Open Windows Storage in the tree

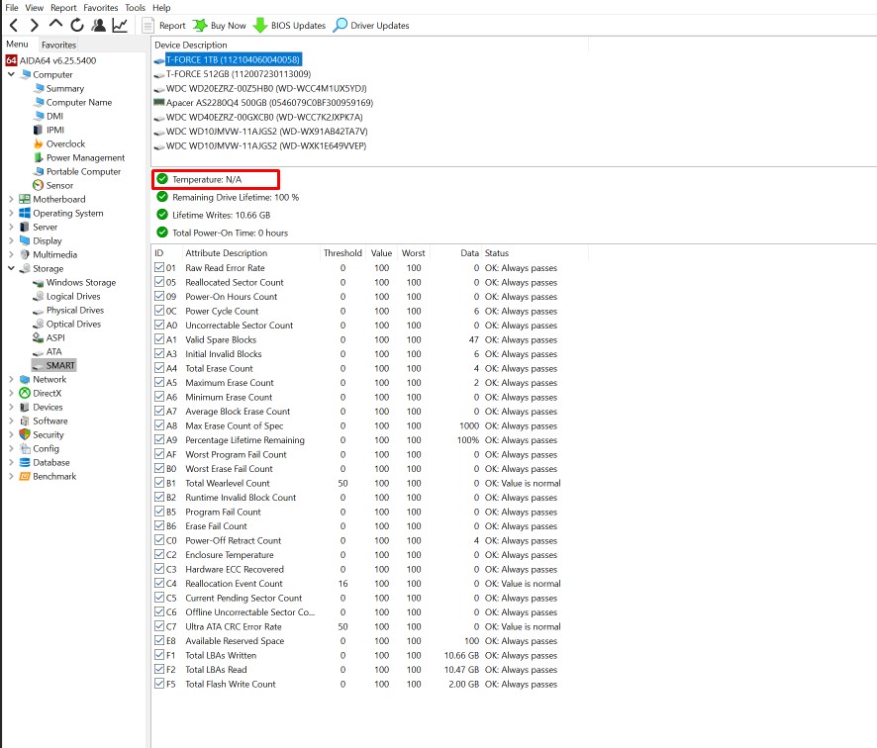(x=81, y=282)
